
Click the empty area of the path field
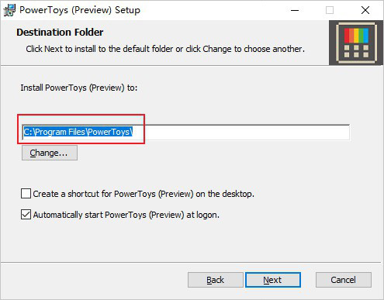point(240,132)
